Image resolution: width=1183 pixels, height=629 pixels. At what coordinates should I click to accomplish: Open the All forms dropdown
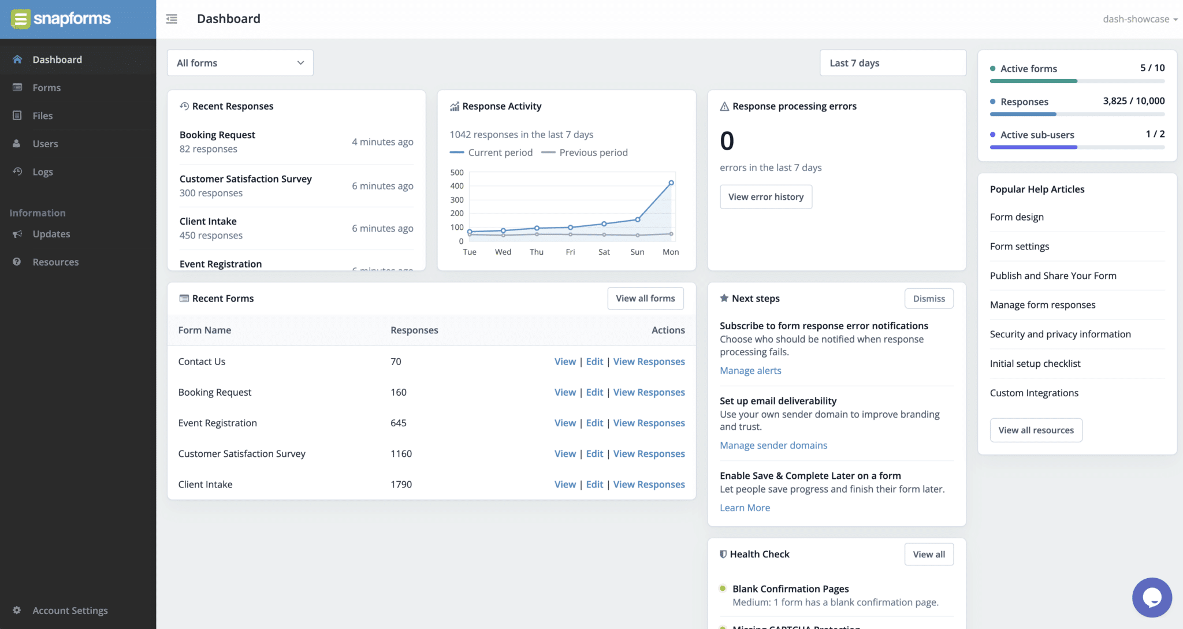coord(240,63)
